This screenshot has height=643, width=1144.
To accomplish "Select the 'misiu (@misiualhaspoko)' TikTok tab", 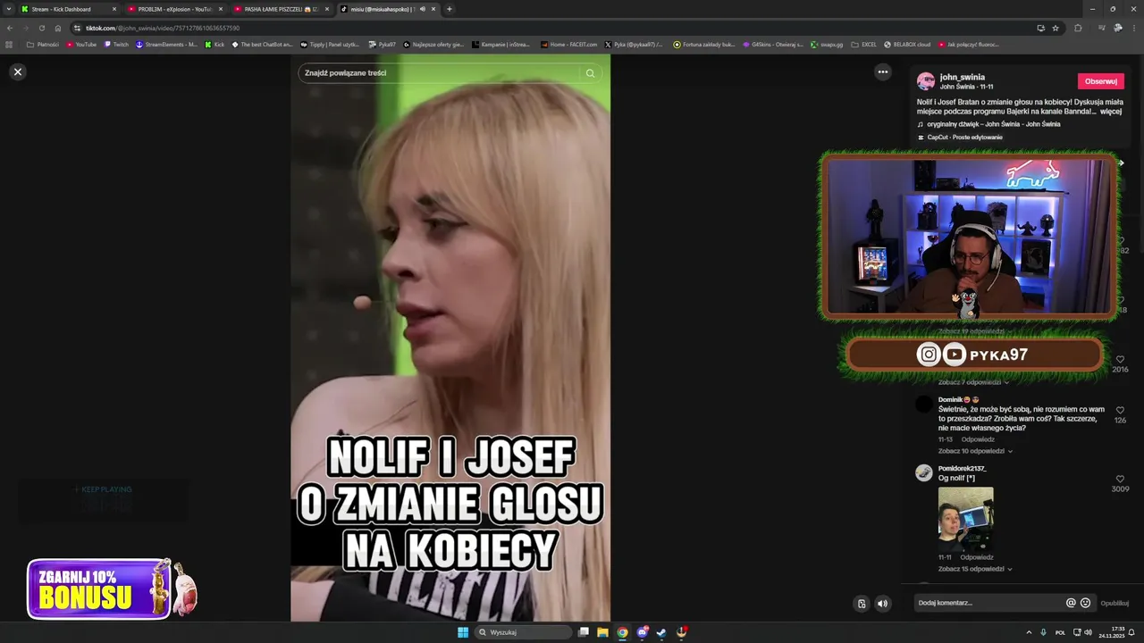I will pos(388,9).
